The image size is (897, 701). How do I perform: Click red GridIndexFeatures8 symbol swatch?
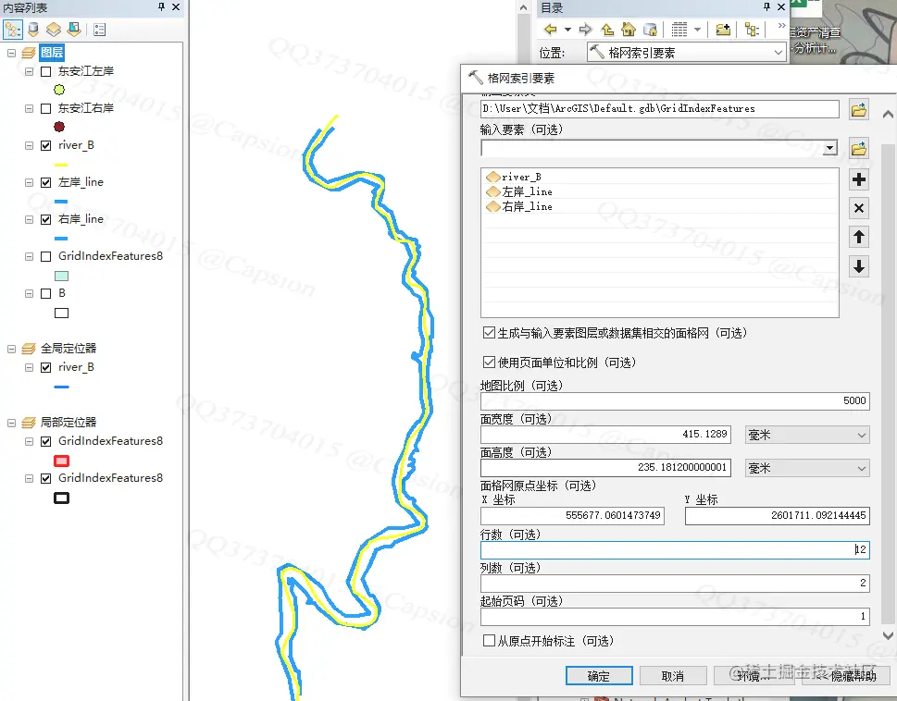pos(61,461)
